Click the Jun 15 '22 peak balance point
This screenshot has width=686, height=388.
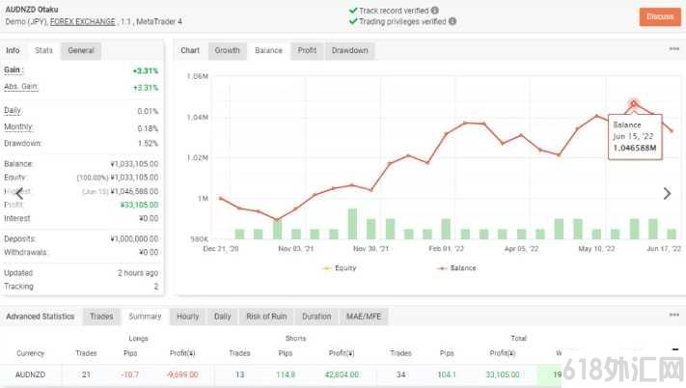click(633, 103)
